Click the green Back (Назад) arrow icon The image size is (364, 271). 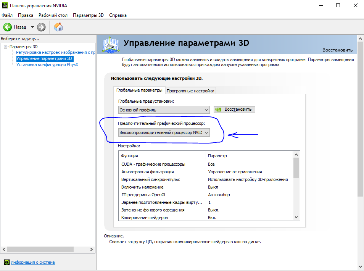coord(7,27)
